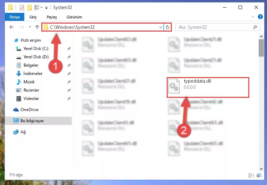
Task: Open the Görünüm ribbon tab
Action: [x=74, y=17]
